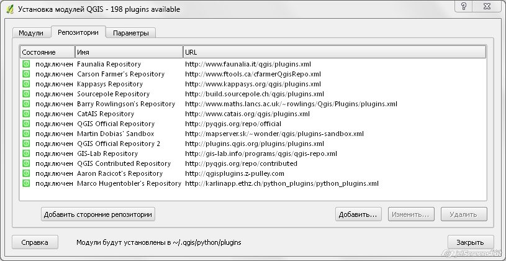Click the green status icon for Faunalia Repository
506x261 pixels.
coord(26,64)
